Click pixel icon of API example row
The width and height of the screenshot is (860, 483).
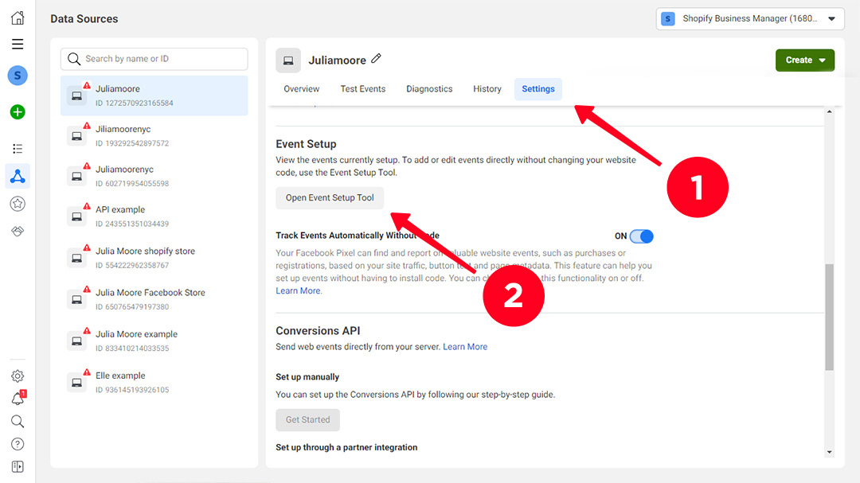click(76, 216)
